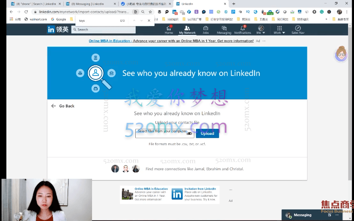Open the ad options three dots beside banner
Screen dimensions: 354x221
[x=264, y=41]
